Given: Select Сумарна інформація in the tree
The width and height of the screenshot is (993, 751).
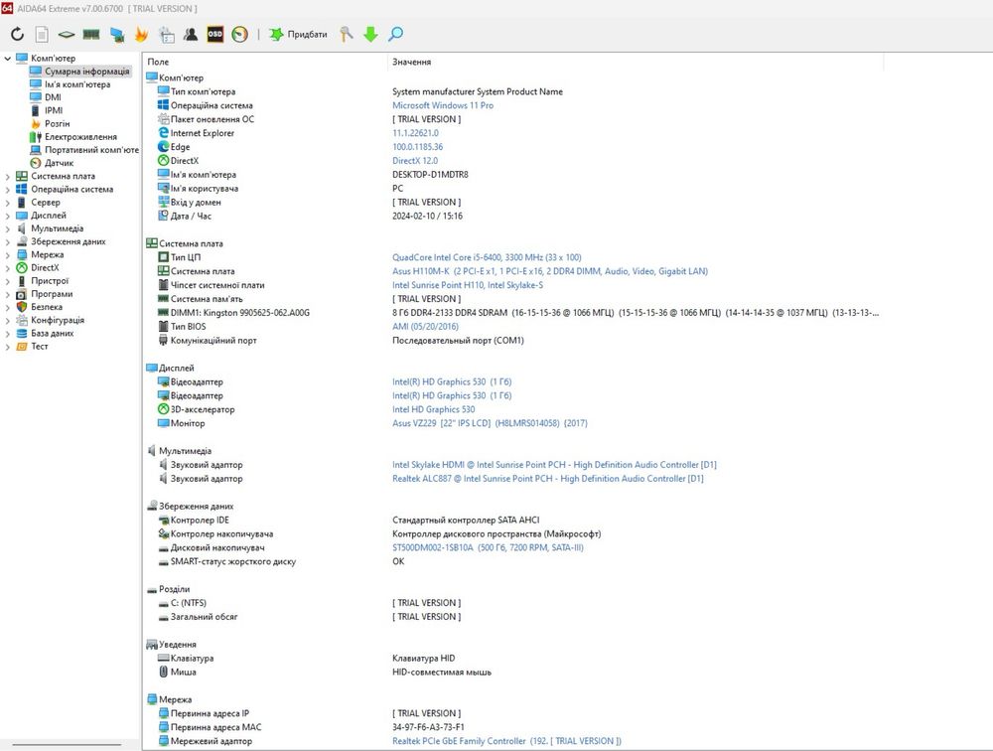Looking at the screenshot, I should click(x=86, y=71).
